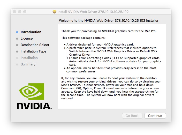Click 'Enable Error Correcting Codes (ECC)' item
This screenshot has height=135, width=182.
(x=115, y=58)
